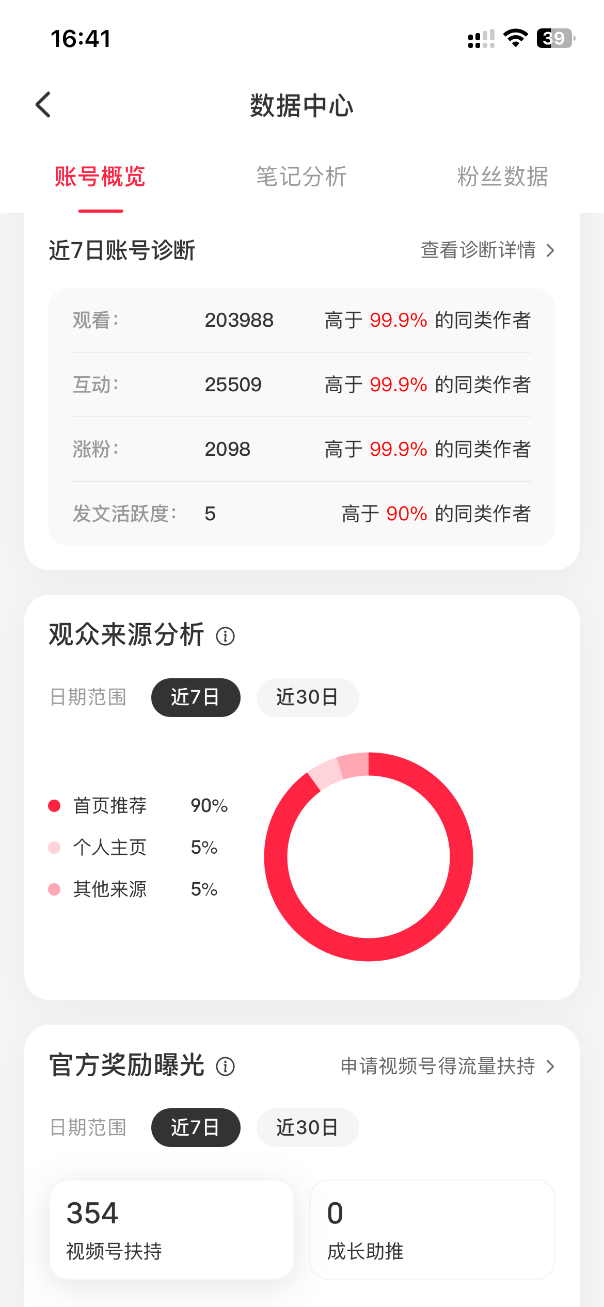The image size is (604, 1307).
Task: Select 近7日 in audience source analysis
Action: (196, 697)
